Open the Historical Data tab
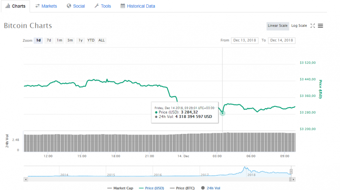Image resolution: width=340 pixels, height=190 pixels. (x=138, y=6)
